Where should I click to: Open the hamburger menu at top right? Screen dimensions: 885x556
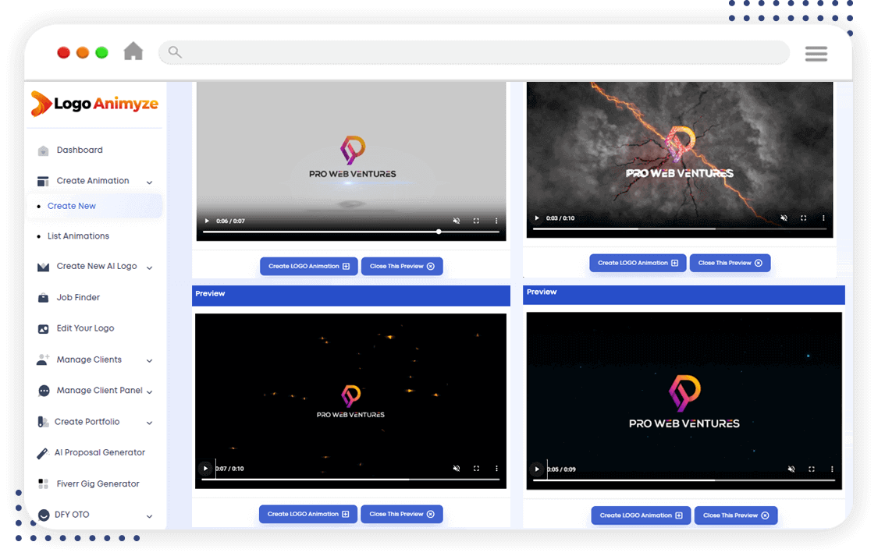click(816, 53)
